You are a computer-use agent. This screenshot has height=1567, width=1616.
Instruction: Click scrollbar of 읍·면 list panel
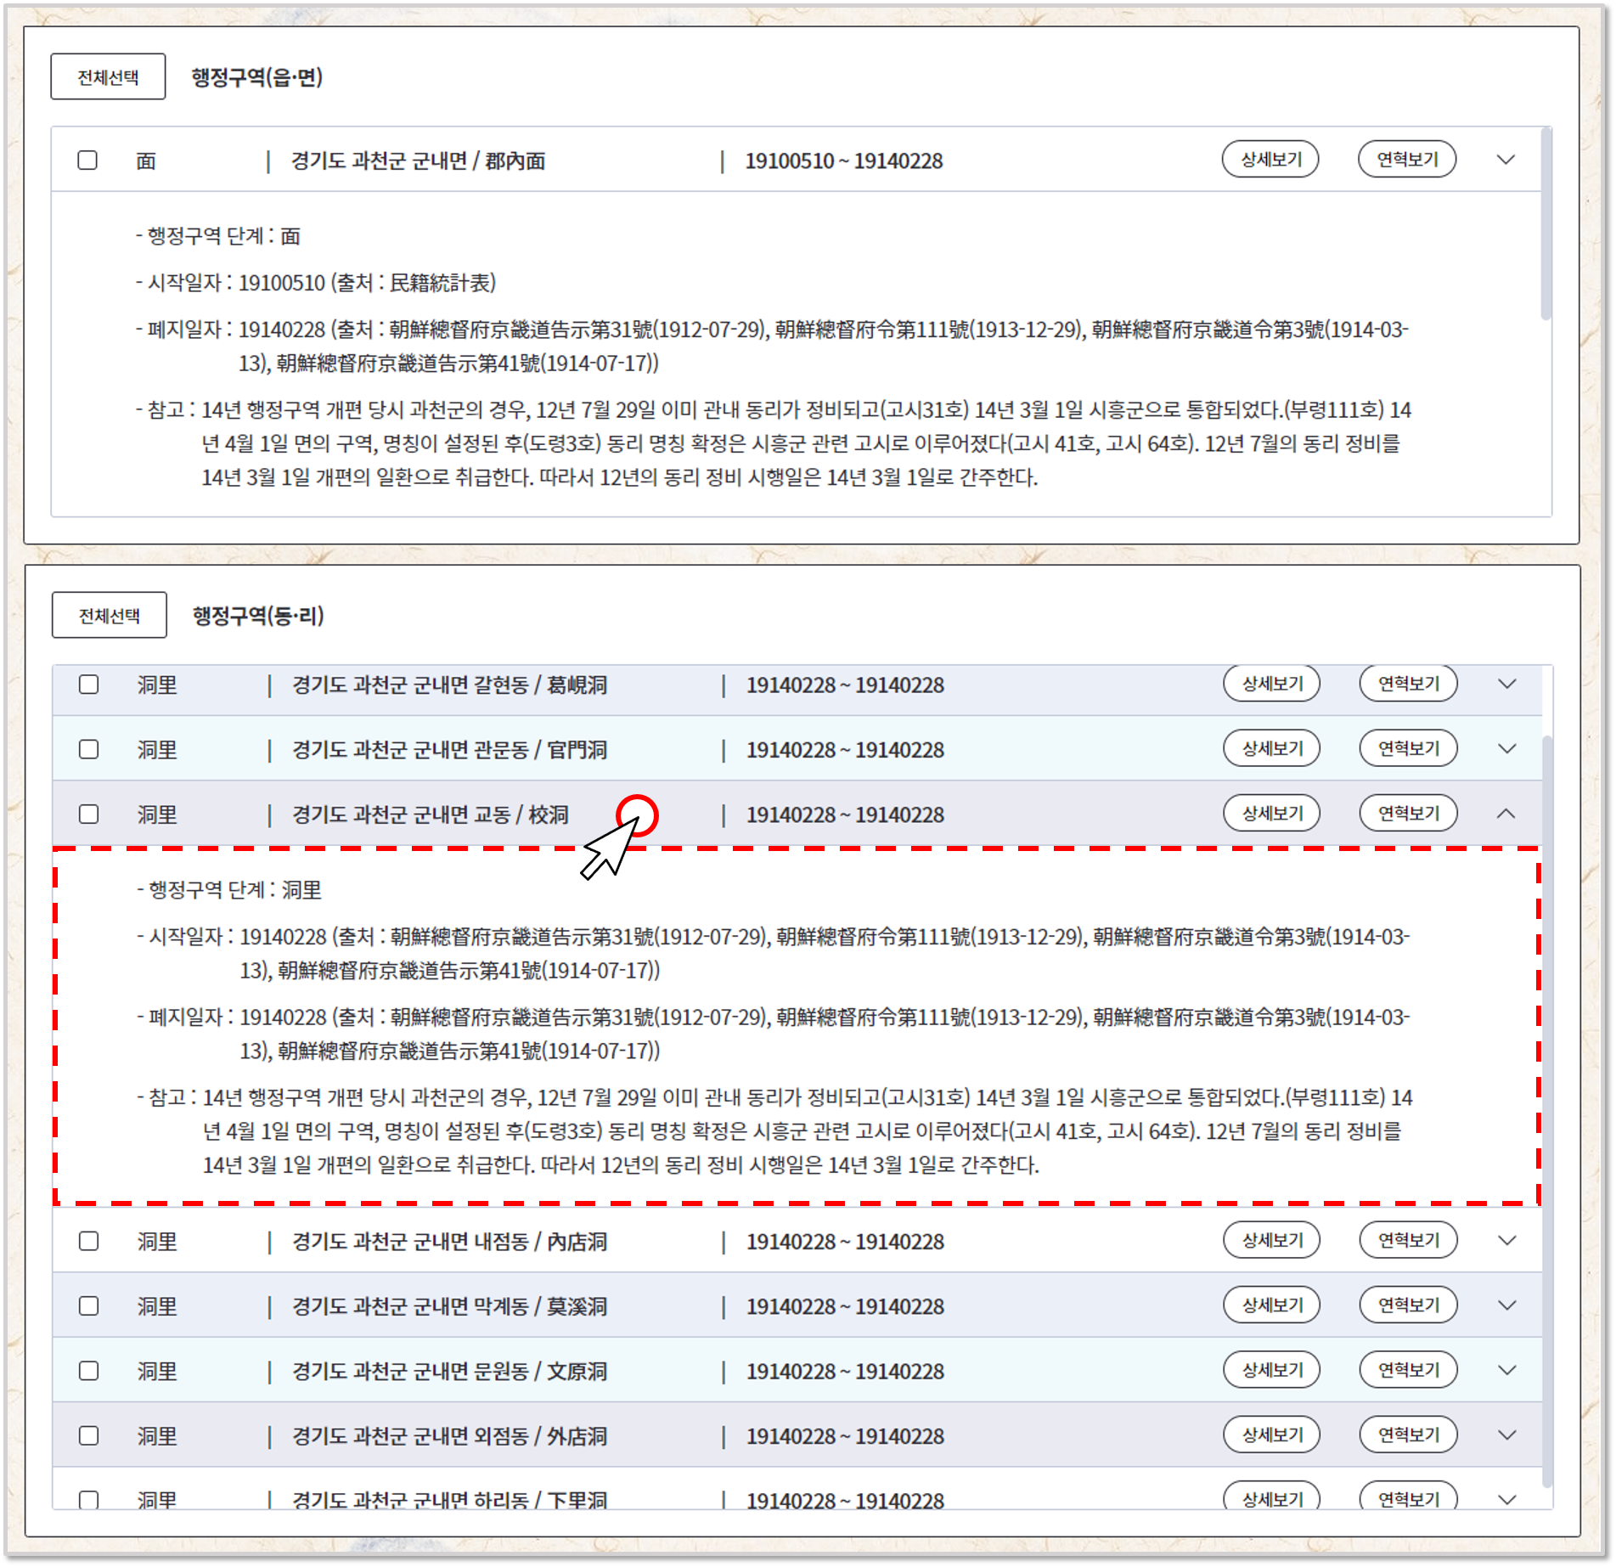[1546, 224]
